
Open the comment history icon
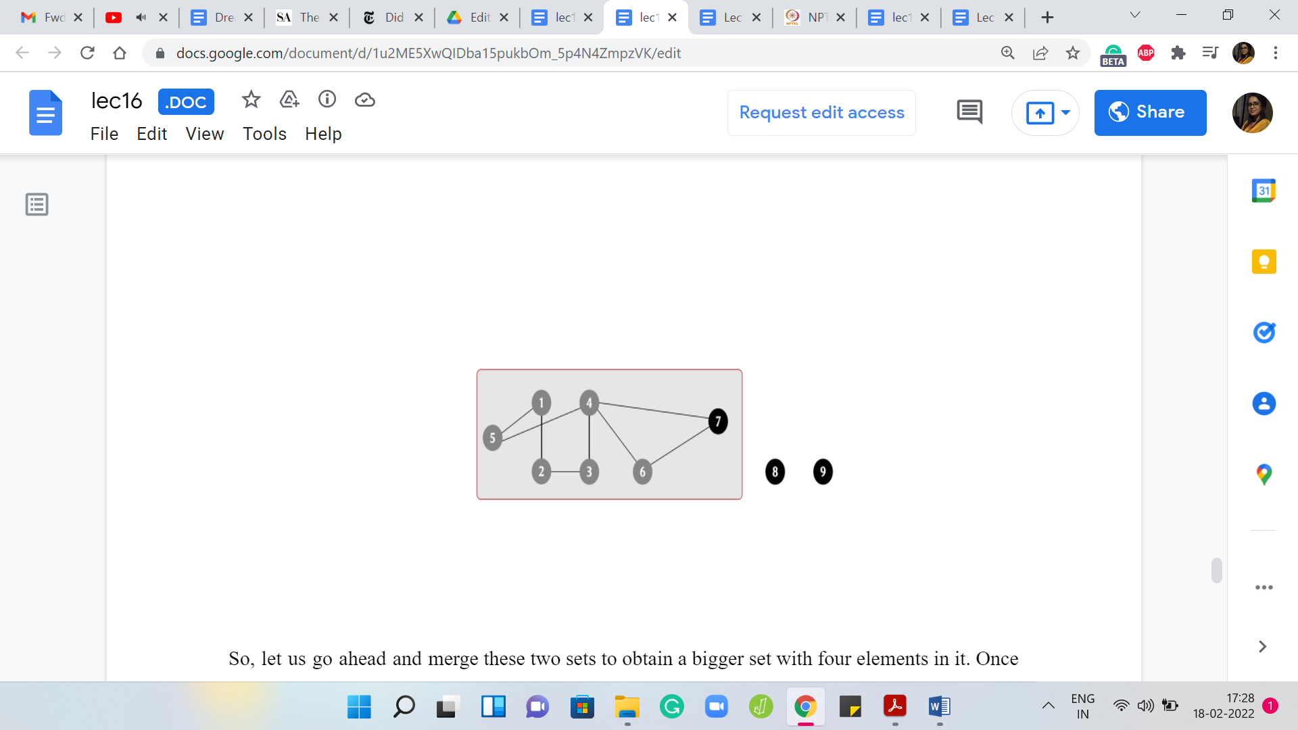[969, 112]
